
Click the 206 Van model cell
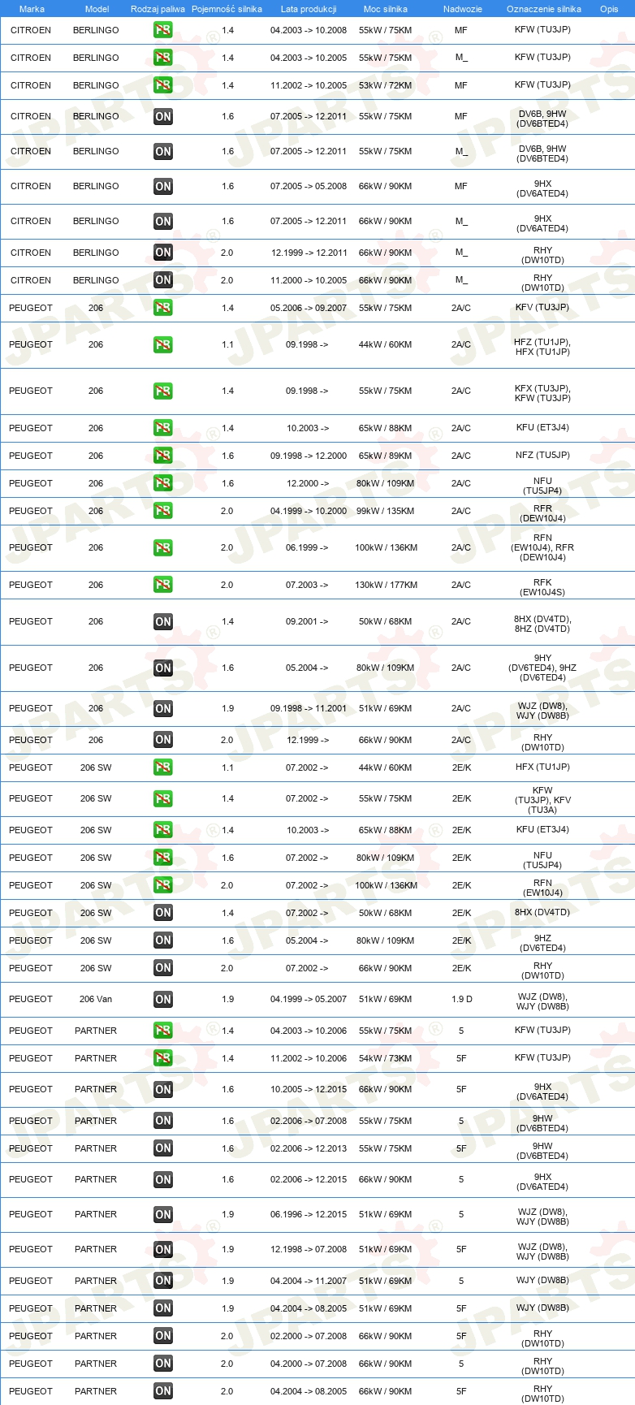pyautogui.click(x=96, y=999)
